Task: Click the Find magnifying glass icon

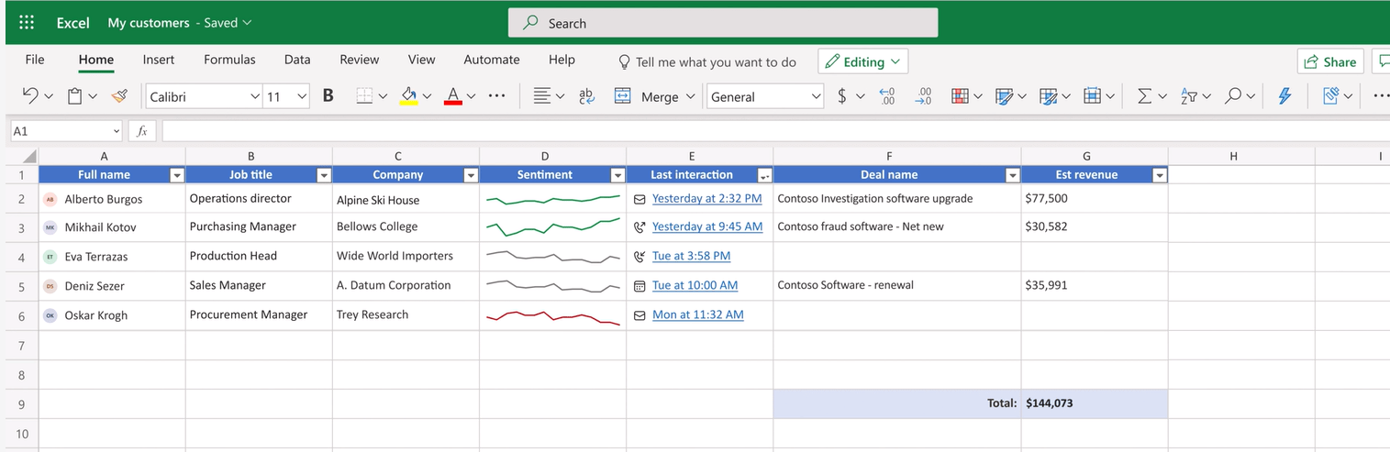Action: [x=1233, y=96]
